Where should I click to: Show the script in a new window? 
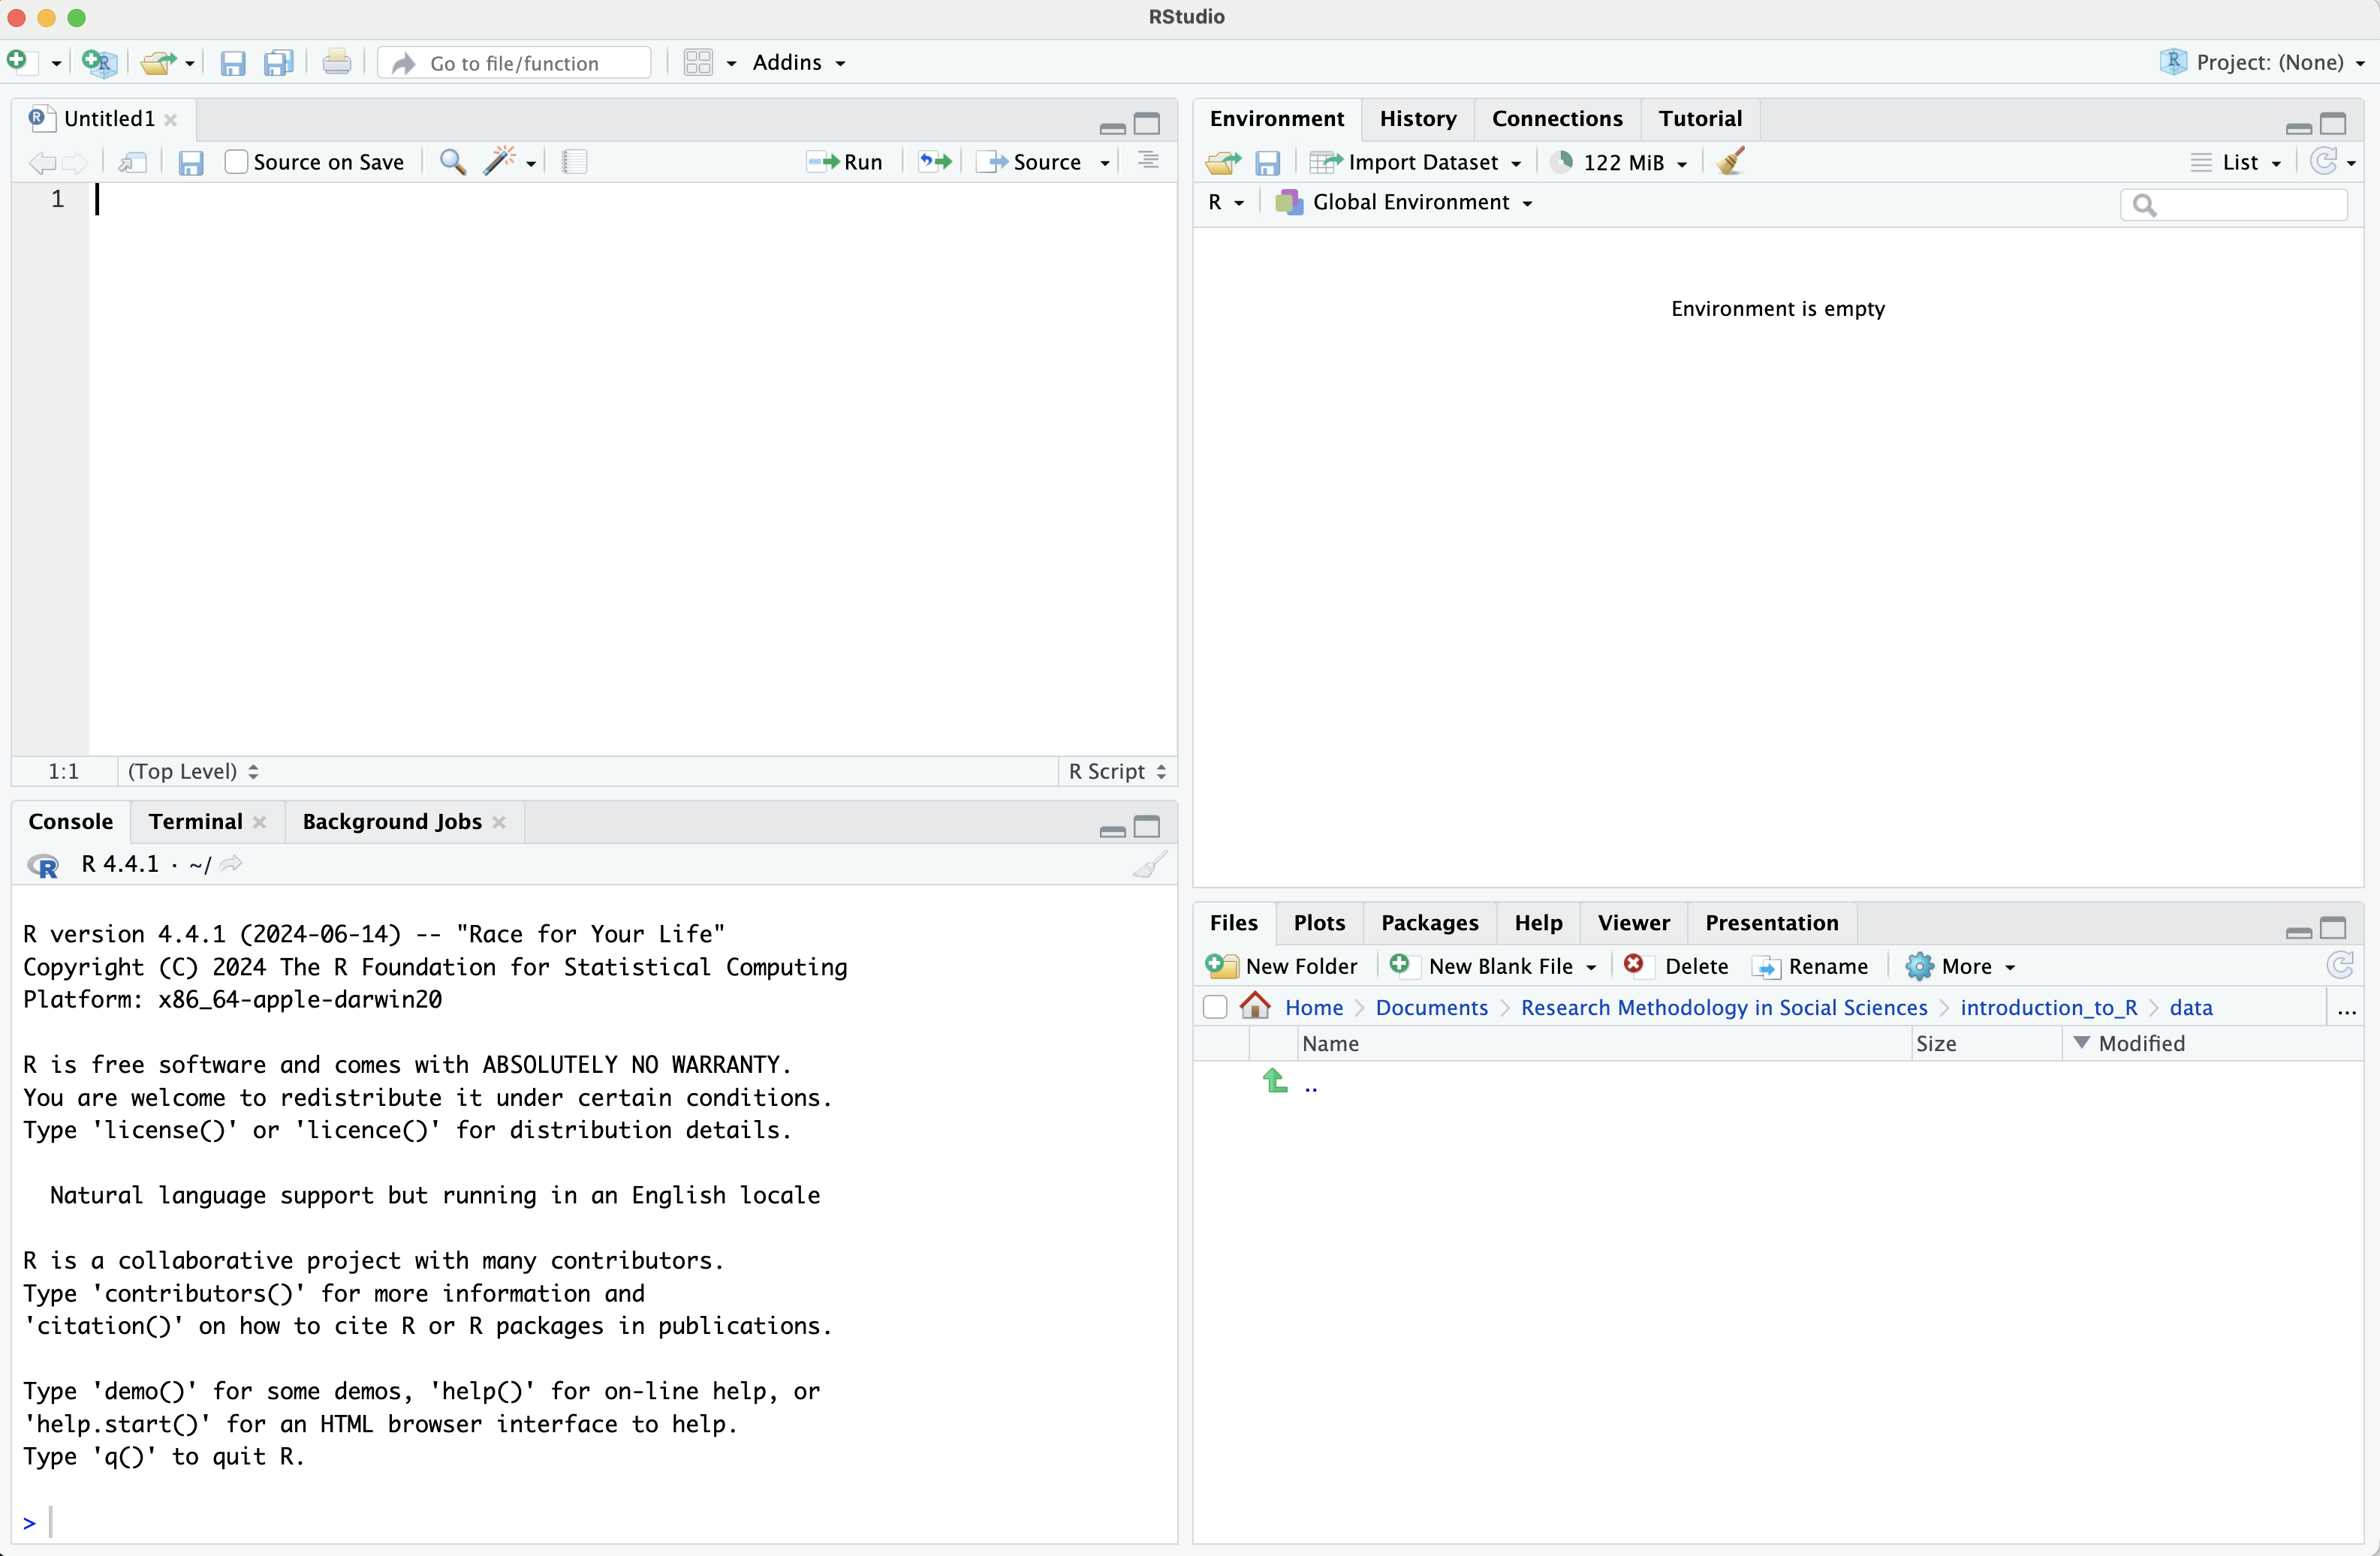pos(133,162)
